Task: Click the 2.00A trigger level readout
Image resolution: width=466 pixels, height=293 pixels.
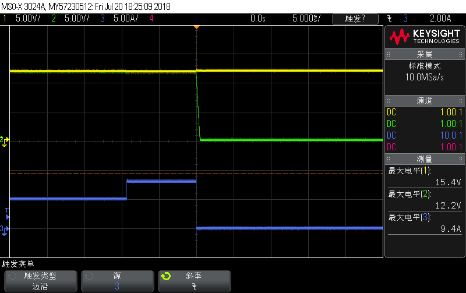Action: (x=440, y=19)
